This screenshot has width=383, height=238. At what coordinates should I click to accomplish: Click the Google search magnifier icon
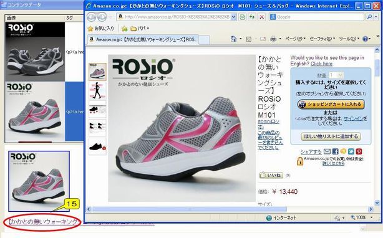tap(369, 17)
